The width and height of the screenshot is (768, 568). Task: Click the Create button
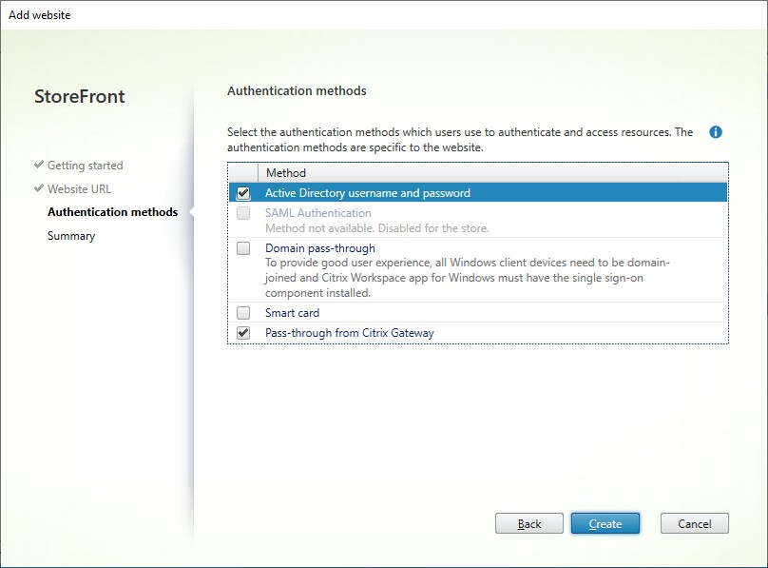605,523
